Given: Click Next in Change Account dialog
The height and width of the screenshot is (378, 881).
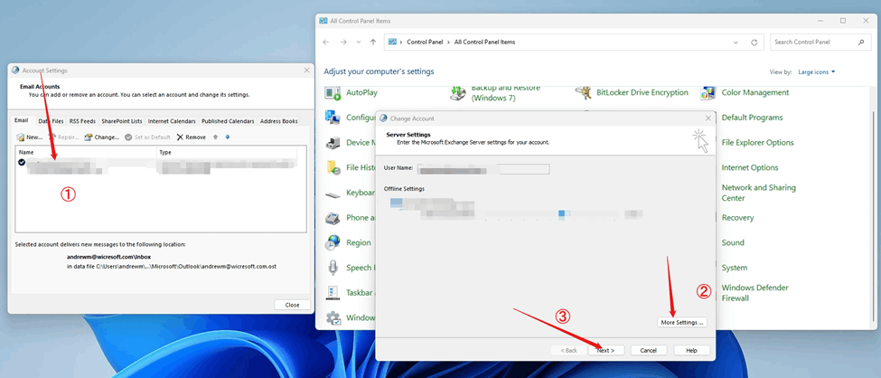Looking at the screenshot, I should (x=605, y=351).
